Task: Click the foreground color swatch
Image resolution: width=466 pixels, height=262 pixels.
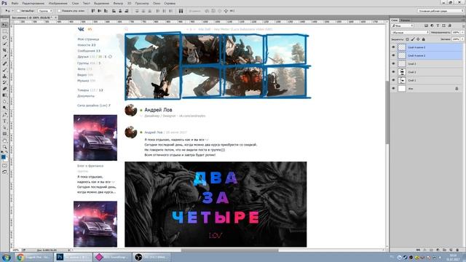Action: [x=3, y=156]
